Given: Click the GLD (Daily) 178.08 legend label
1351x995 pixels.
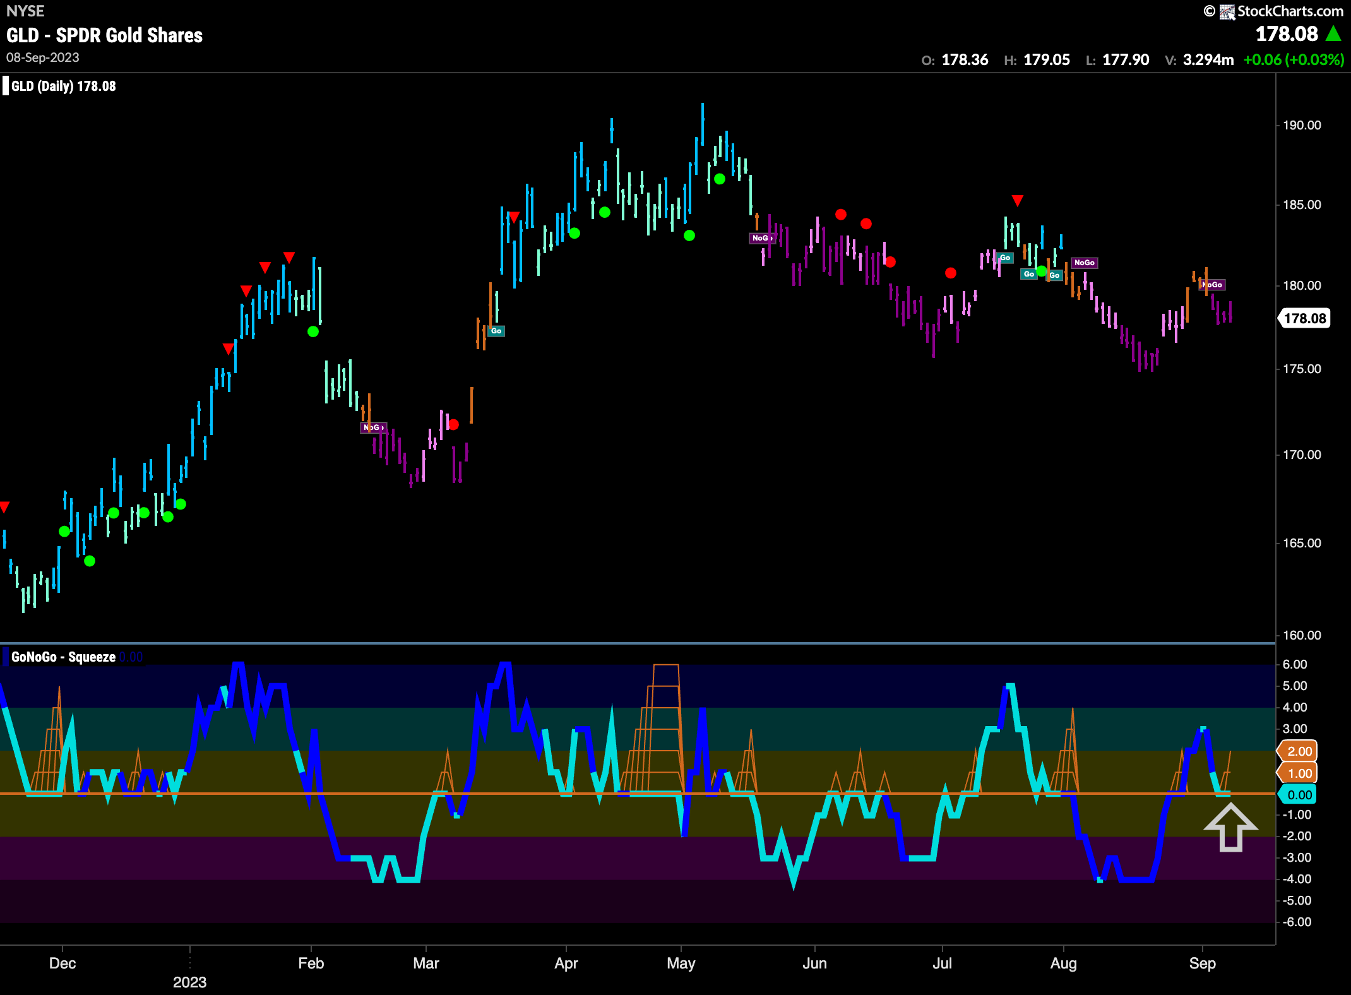Looking at the screenshot, I should [64, 86].
